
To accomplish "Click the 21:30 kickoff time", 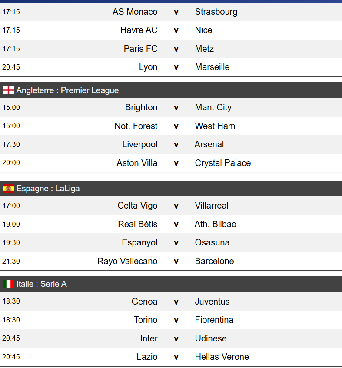I will (11, 261).
